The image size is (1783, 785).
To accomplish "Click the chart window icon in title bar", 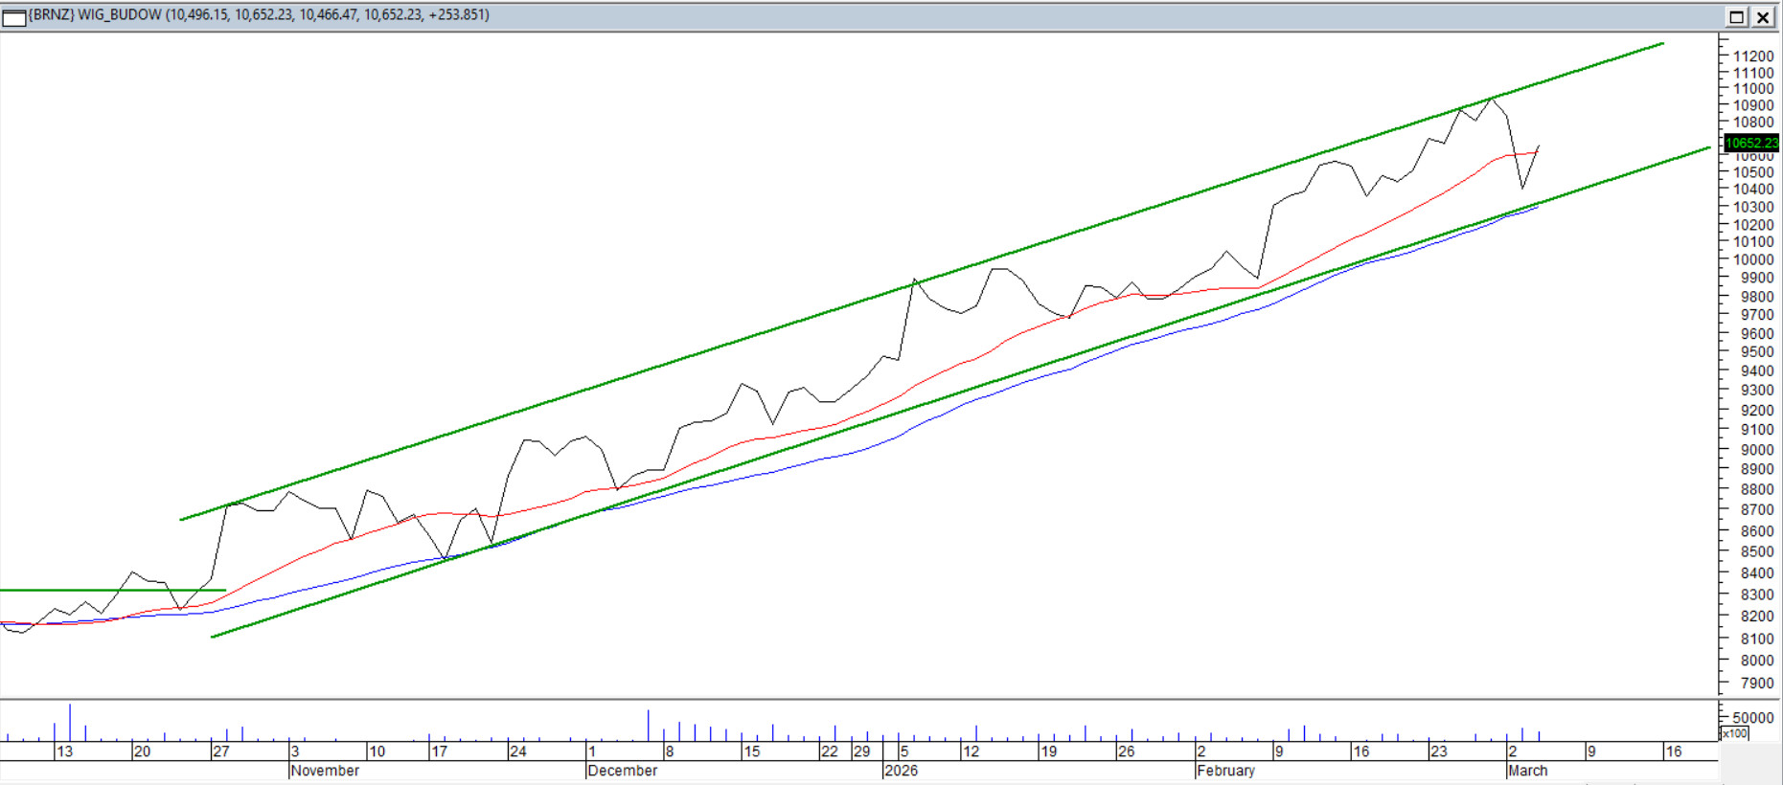I will pos(13,16).
